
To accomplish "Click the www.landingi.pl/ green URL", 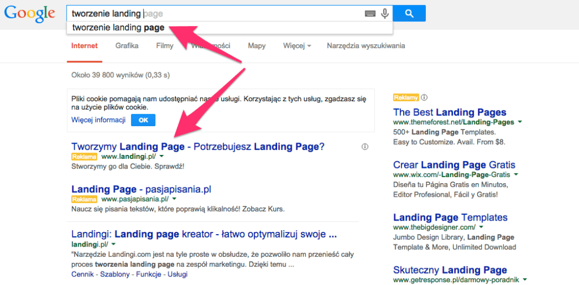I will [x=128, y=157].
